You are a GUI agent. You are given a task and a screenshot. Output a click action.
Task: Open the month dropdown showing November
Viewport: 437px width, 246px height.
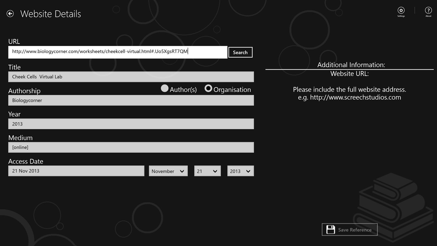click(x=168, y=171)
